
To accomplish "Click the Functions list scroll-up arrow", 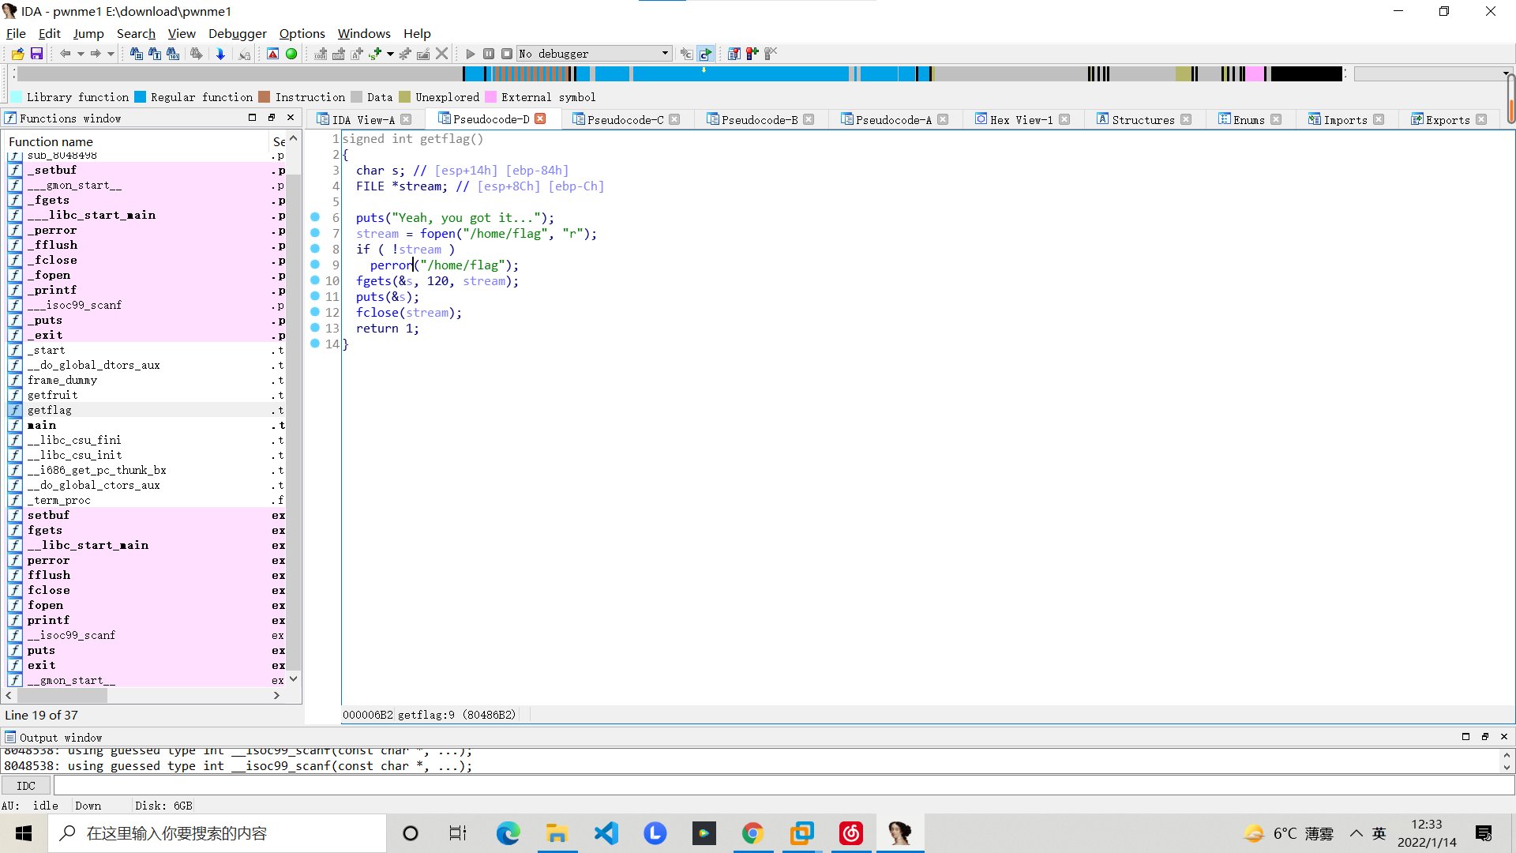I will pyautogui.click(x=294, y=139).
